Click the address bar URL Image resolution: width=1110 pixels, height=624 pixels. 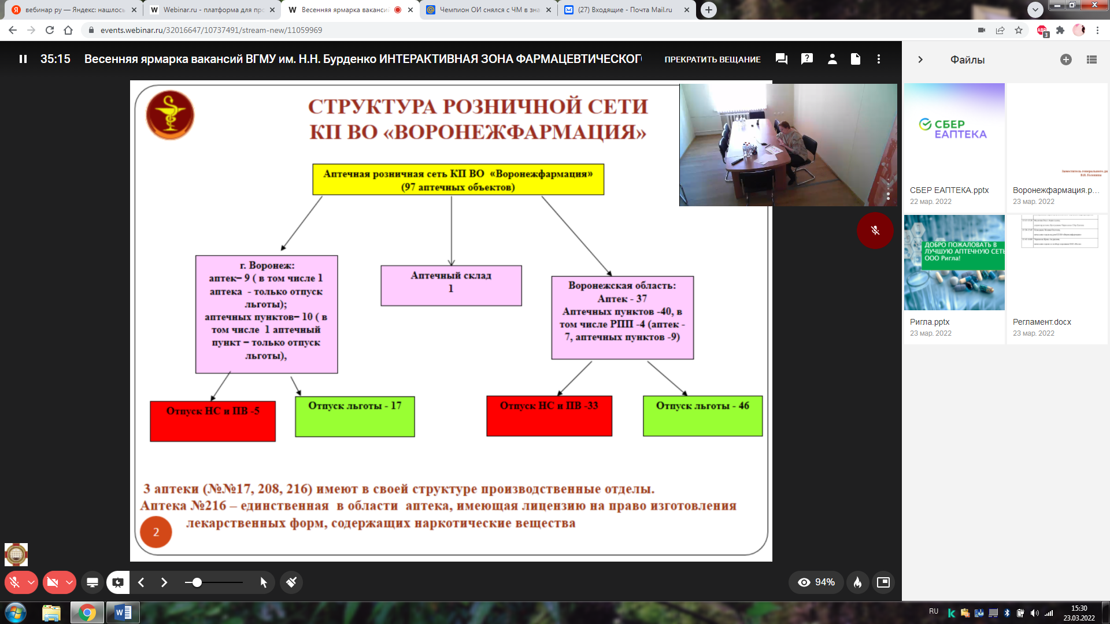pos(211,30)
